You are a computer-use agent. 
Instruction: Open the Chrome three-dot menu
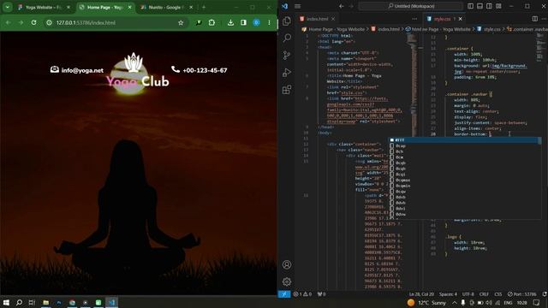click(x=269, y=23)
